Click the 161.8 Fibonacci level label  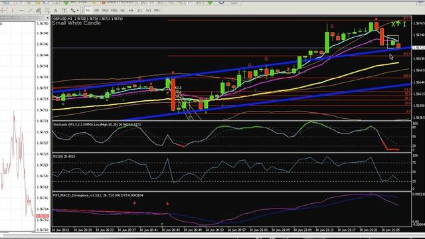406,54
